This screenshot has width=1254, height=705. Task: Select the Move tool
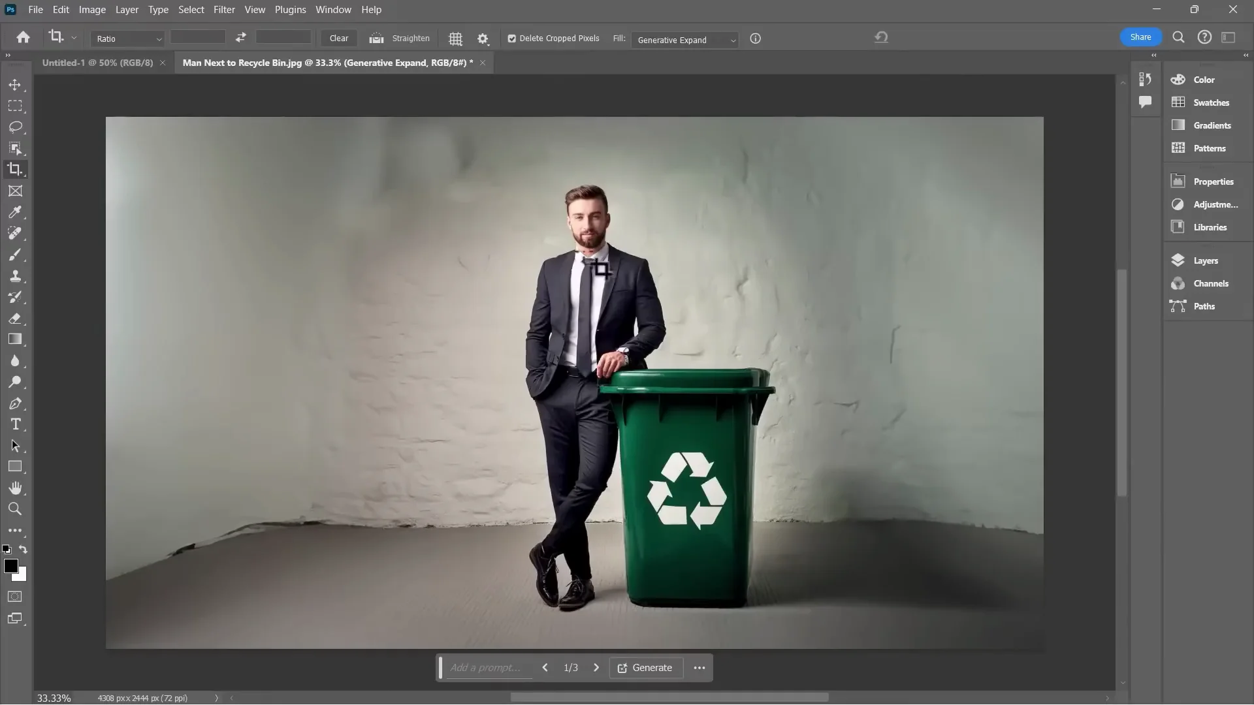click(14, 84)
